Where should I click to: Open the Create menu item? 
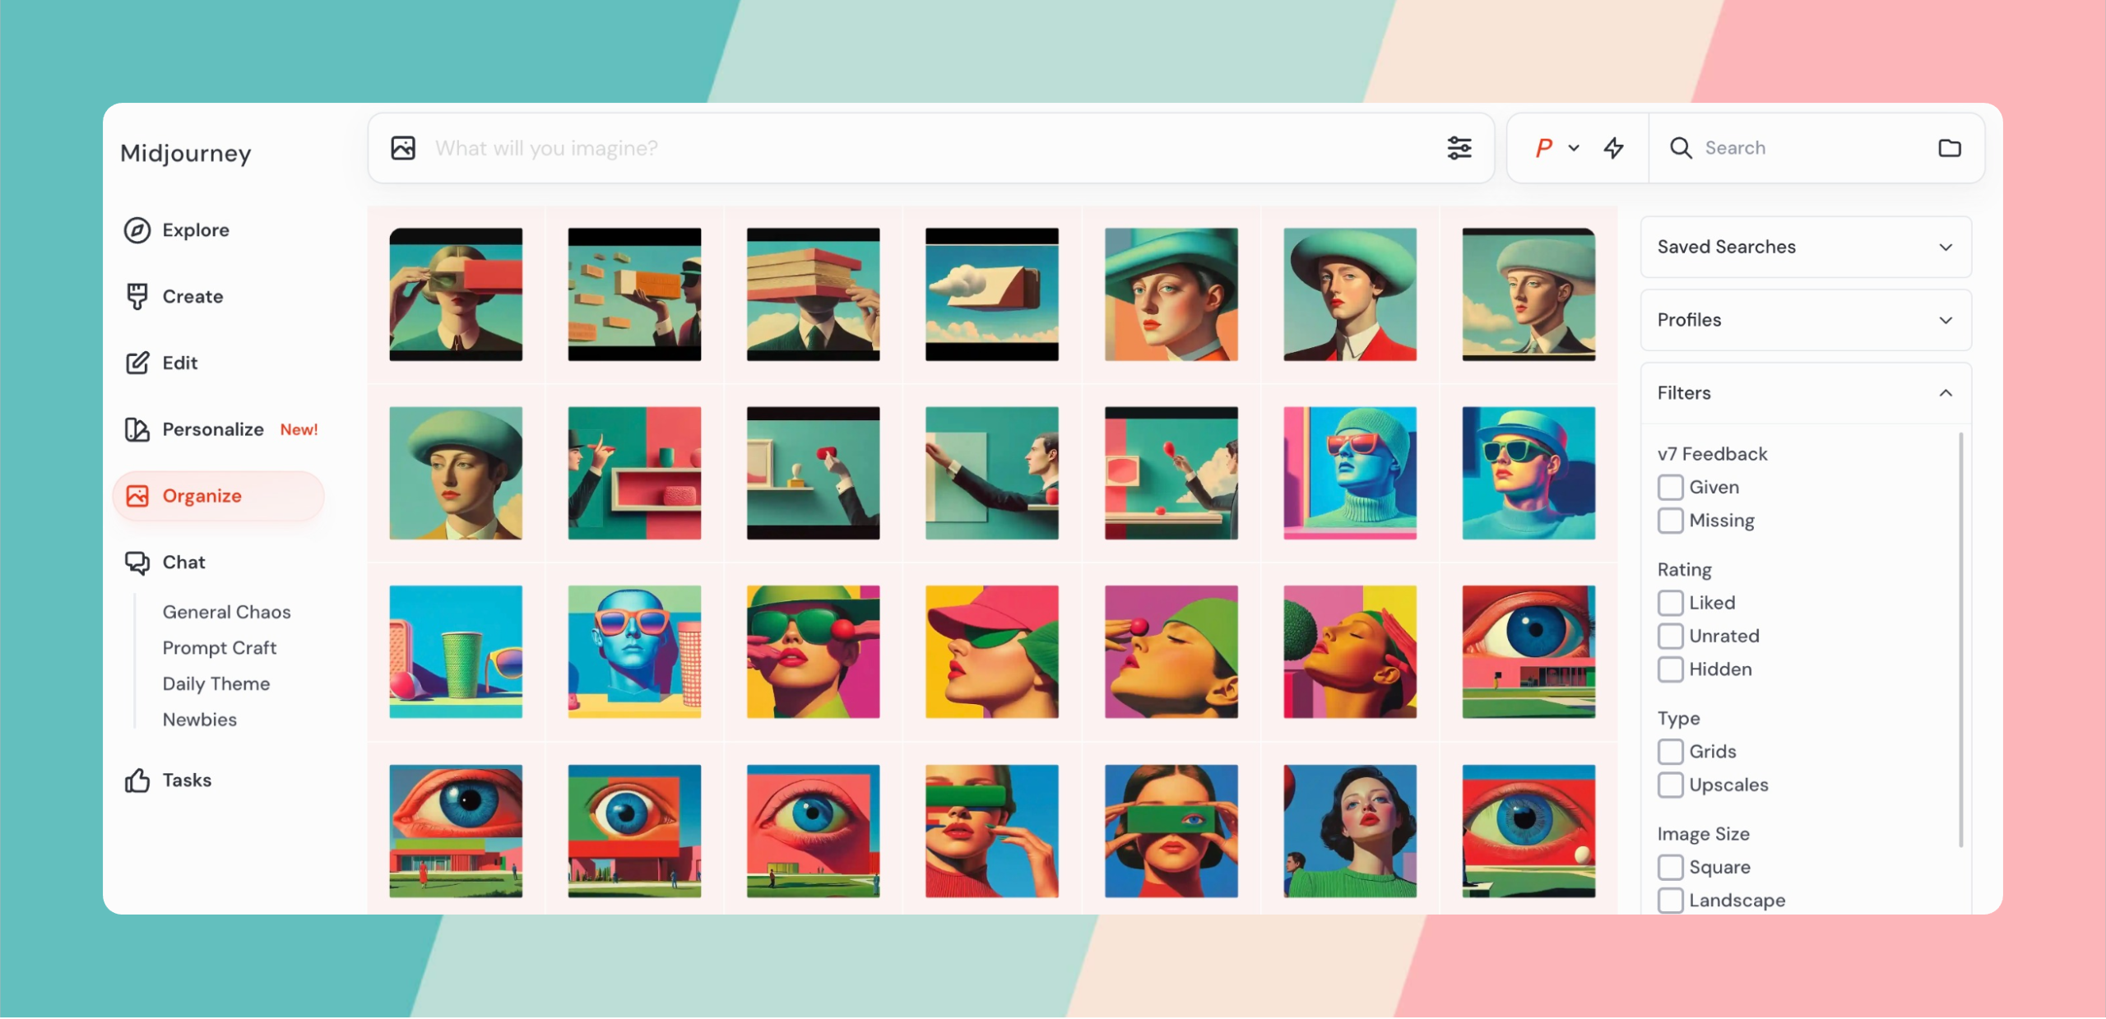(193, 296)
